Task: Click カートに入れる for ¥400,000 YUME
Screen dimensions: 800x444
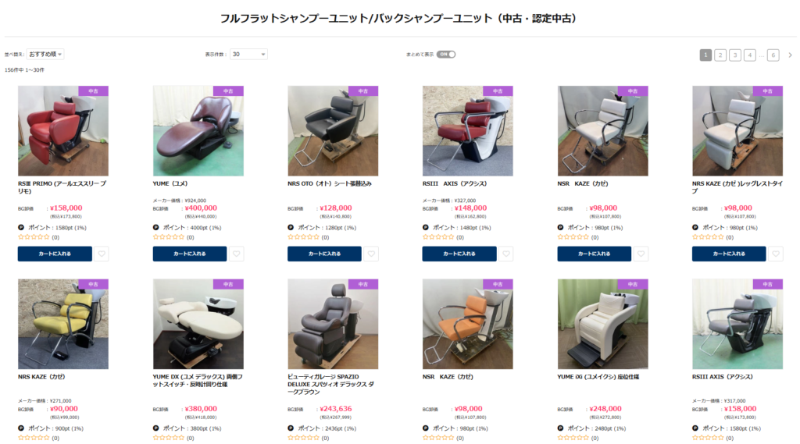Action: (189, 254)
